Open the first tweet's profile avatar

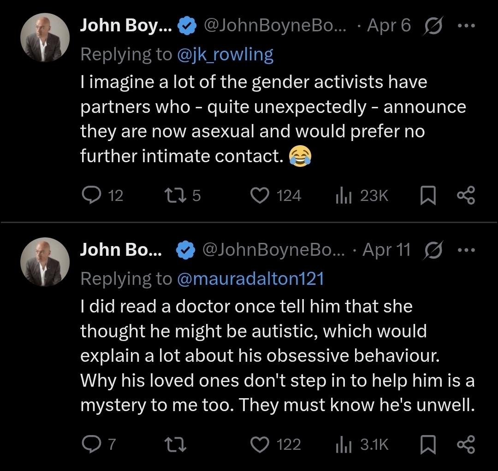[x=45, y=38]
